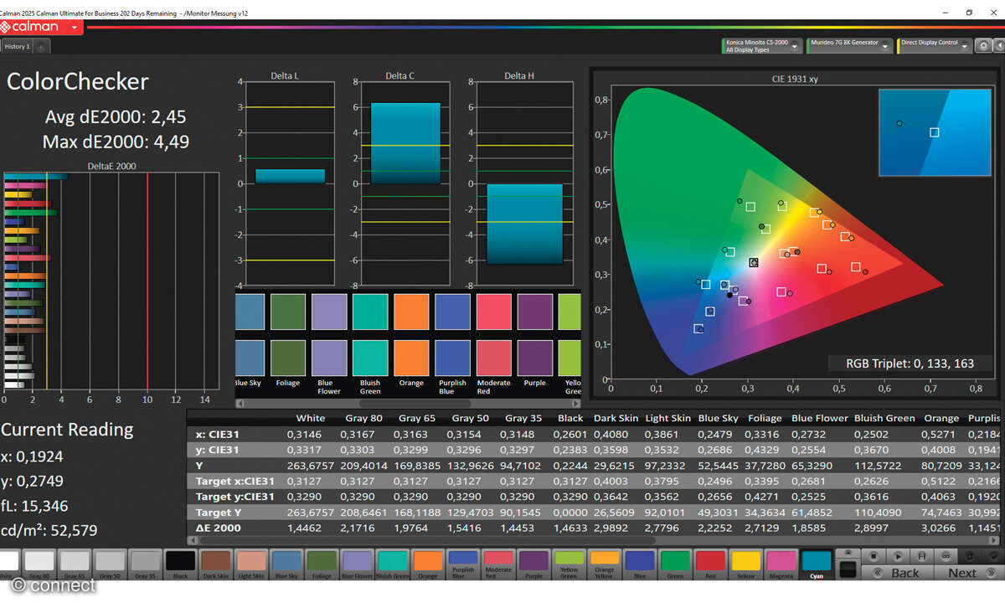Select the Moderate Red patch in bottom strip
The height and width of the screenshot is (603, 1005).
pyautogui.click(x=498, y=564)
